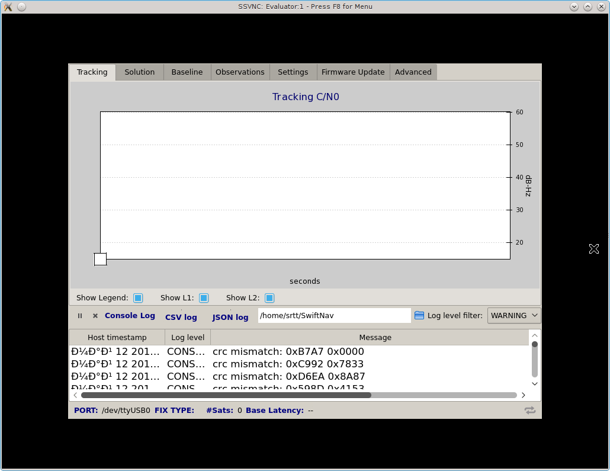Toggle the Show Legend checkbox
Screen dimensions: 610x471
[138, 298]
